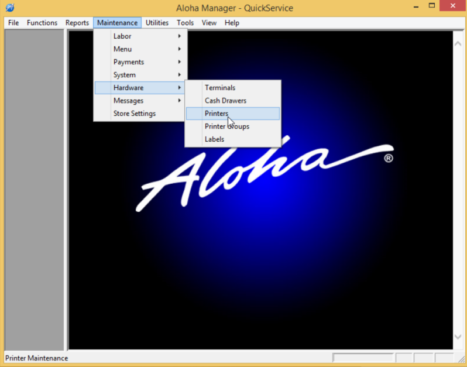Expand the Labor submenu
This screenshot has height=367, width=467.
pos(140,36)
